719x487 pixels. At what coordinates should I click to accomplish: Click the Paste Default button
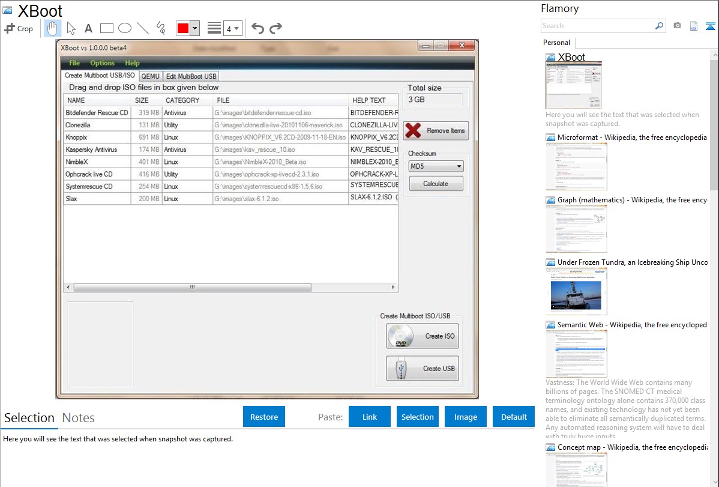(514, 417)
